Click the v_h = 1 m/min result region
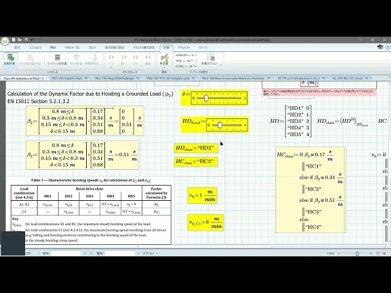The width and height of the screenshot is (391, 293). click(x=202, y=195)
